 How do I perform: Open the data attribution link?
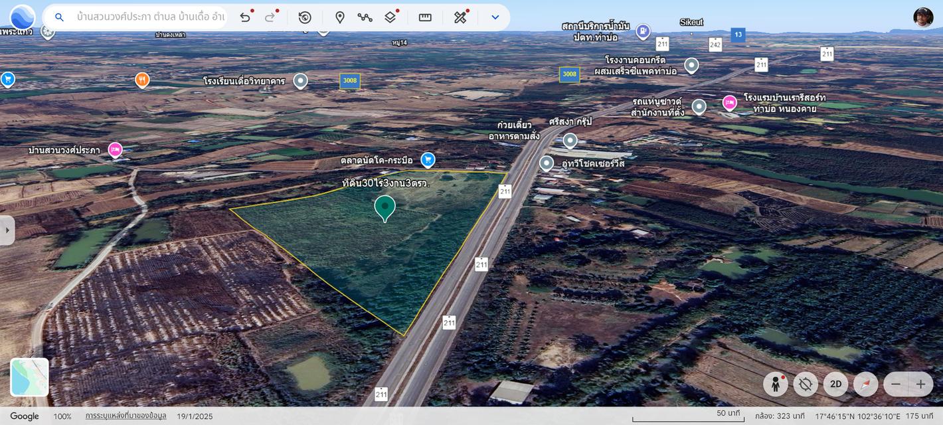(x=126, y=416)
